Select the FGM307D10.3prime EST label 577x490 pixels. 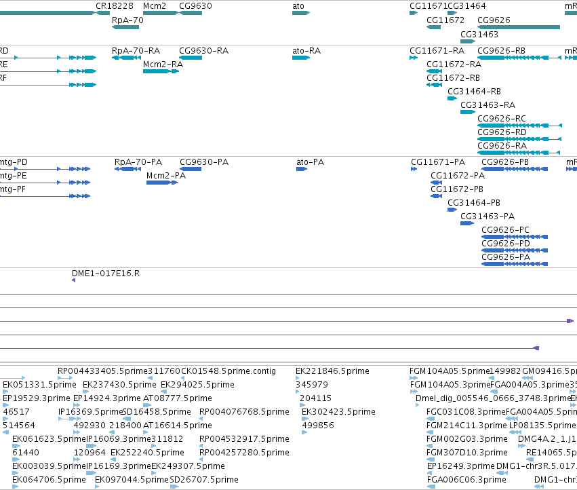(x=467, y=453)
